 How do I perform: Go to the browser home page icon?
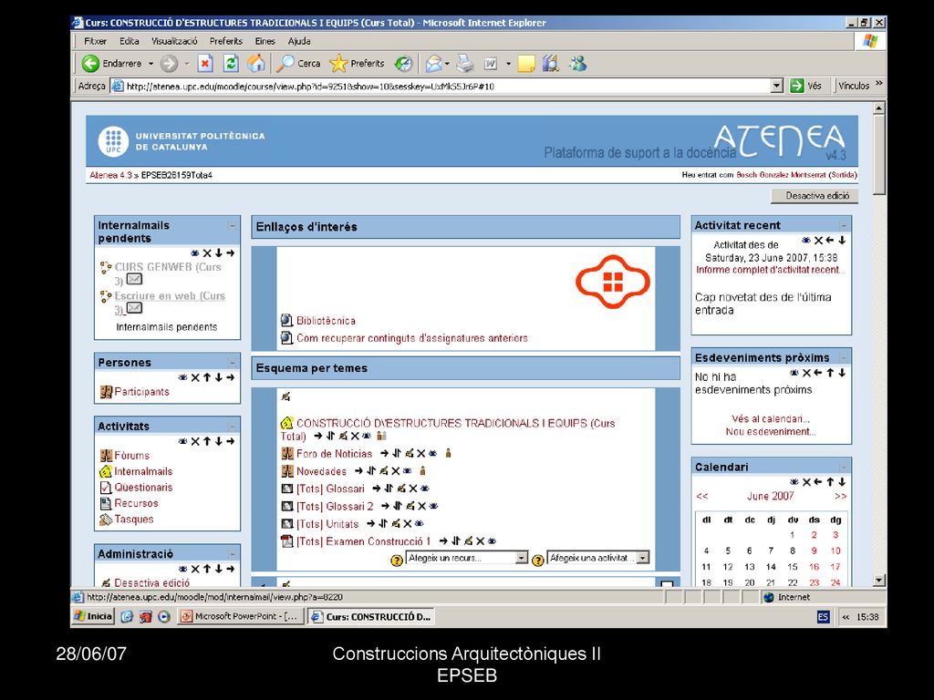coord(256,63)
